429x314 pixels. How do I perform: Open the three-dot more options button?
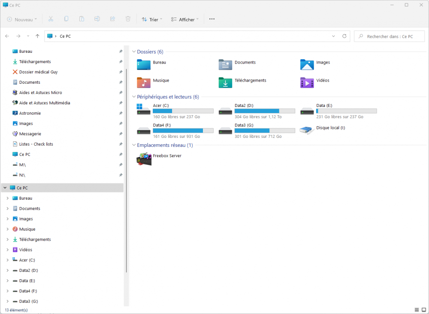pos(211,19)
